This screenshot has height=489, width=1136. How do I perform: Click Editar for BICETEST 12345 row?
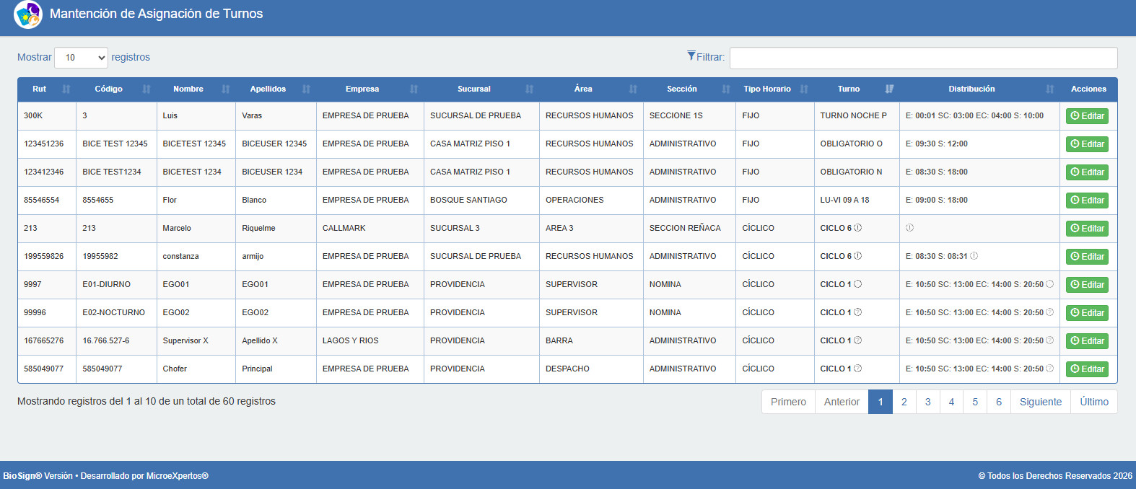click(1087, 144)
